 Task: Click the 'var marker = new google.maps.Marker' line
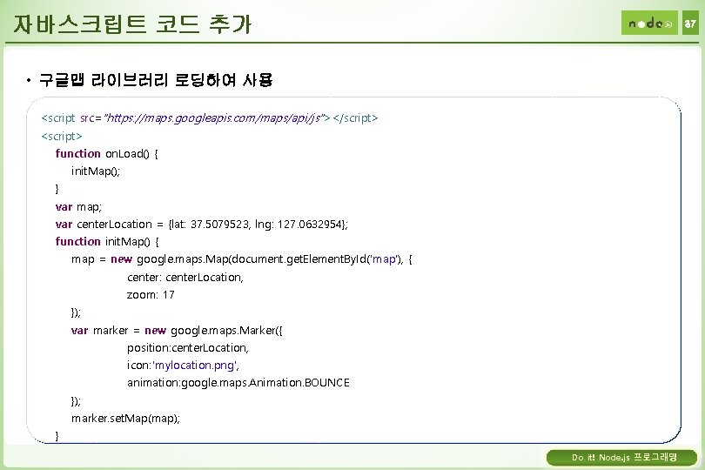point(177,330)
